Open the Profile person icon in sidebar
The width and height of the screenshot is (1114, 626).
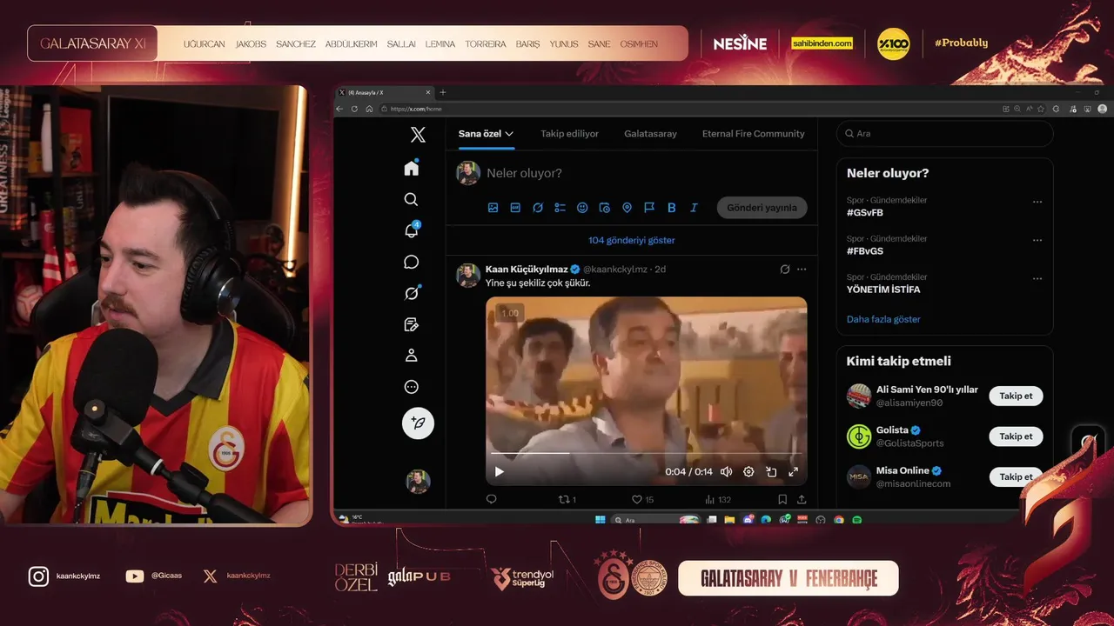click(x=412, y=356)
